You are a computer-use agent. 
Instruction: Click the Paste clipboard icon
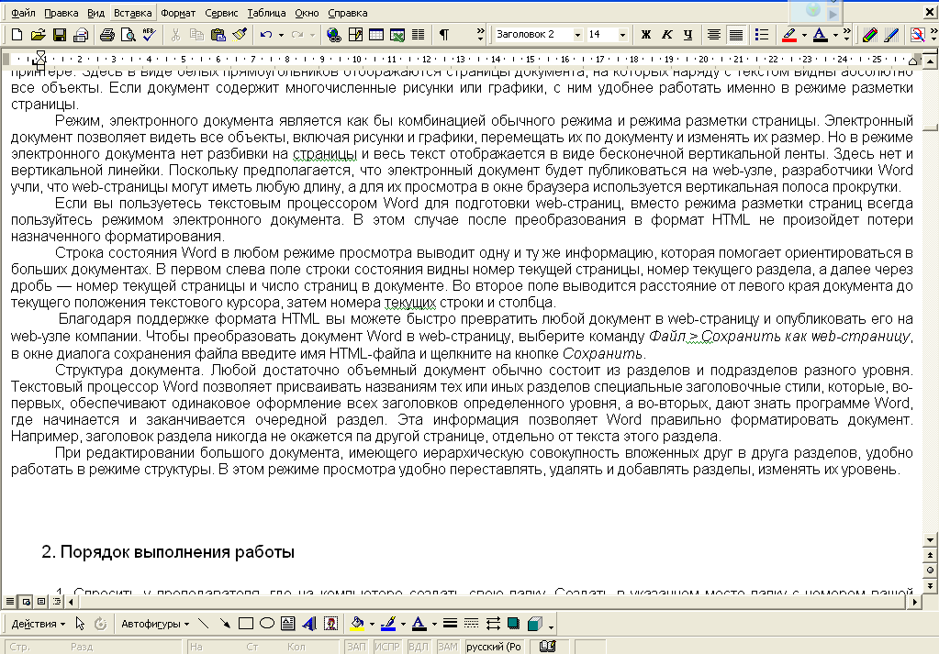point(218,35)
